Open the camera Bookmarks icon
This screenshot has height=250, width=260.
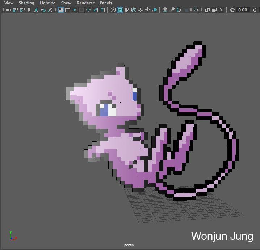click(x=29, y=10)
